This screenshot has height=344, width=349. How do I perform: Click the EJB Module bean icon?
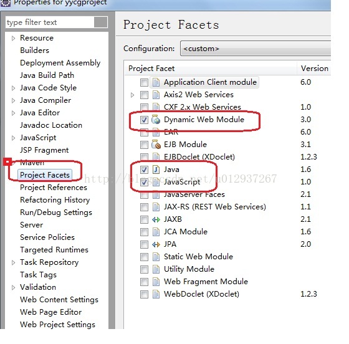156,145
